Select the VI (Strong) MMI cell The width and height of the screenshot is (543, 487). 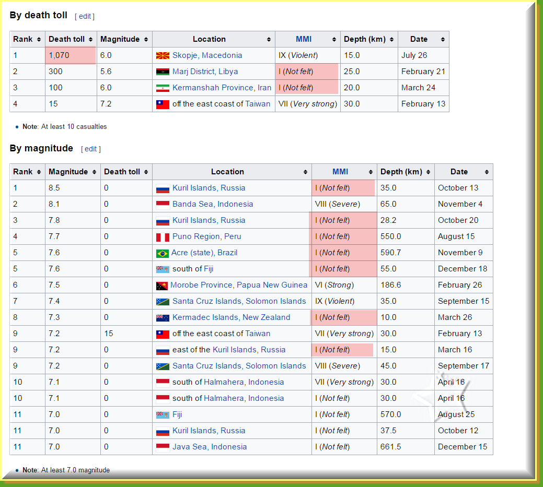[344, 285]
